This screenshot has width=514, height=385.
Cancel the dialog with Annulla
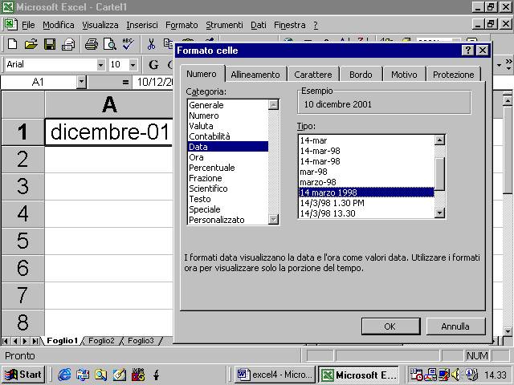coord(455,326)
